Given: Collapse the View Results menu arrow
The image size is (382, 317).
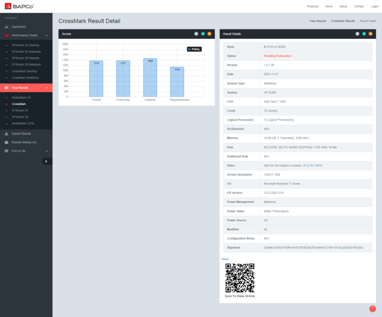Looking at the screenshot, I should [47, 88].
